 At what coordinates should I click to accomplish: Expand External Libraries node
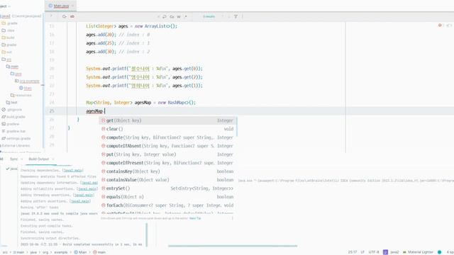16,146
